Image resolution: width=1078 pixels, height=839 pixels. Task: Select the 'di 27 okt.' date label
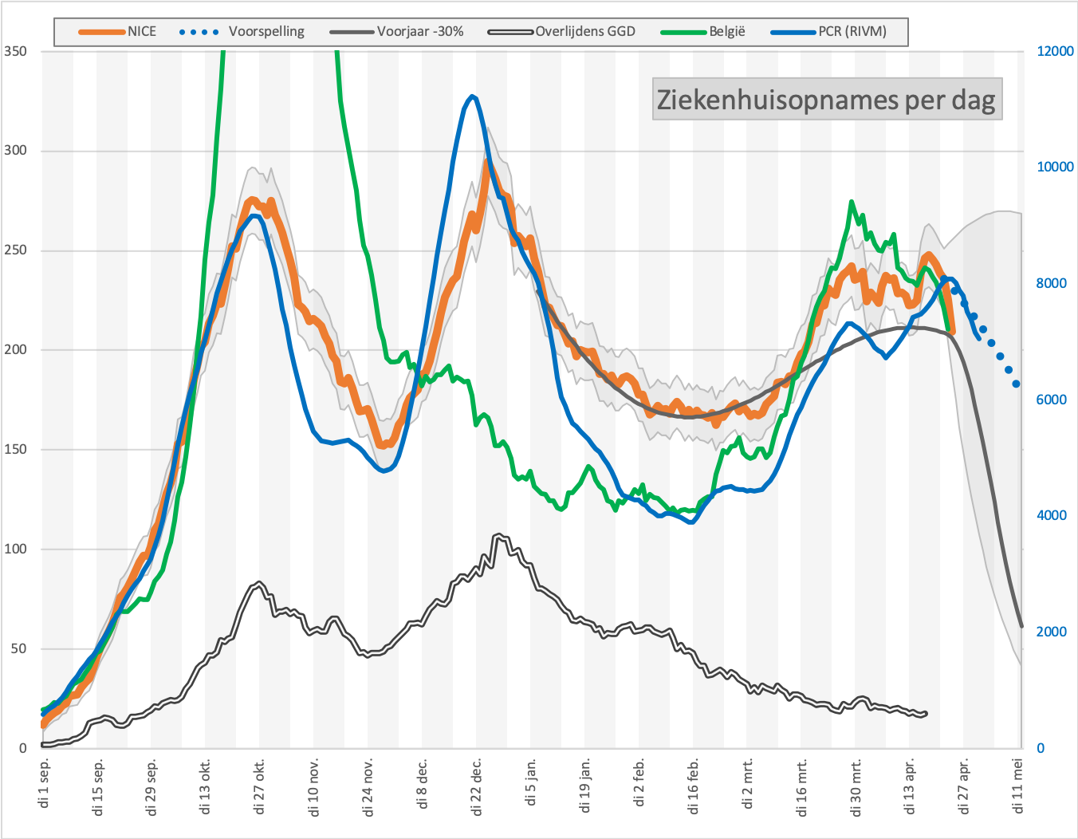coord(260,786)
